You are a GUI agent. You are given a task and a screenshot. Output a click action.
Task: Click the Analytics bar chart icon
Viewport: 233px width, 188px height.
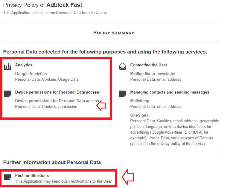click(7, 66)
